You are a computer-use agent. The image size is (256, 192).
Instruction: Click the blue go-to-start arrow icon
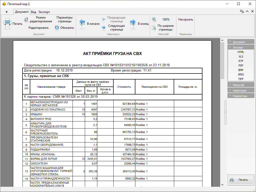(x=82, y=22)
